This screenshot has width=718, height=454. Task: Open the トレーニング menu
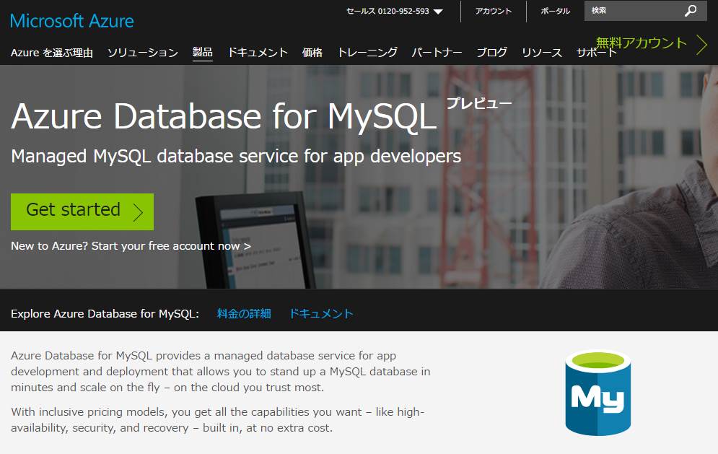coord(367,53)
